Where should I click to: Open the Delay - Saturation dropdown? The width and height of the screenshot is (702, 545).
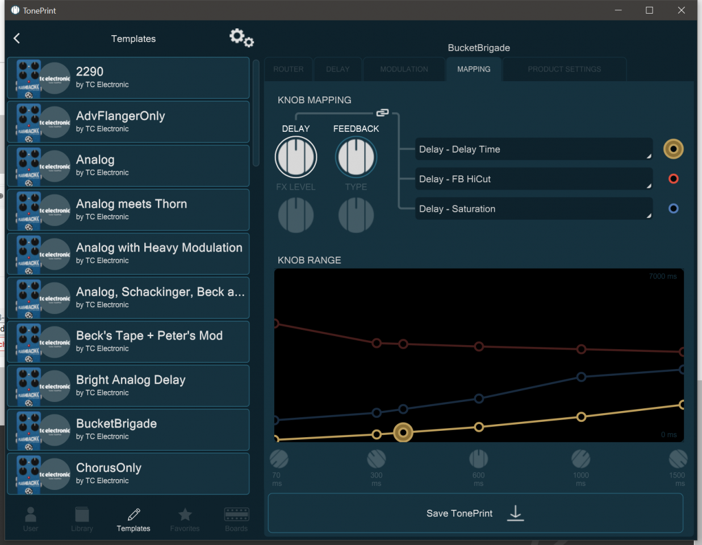[534, 208]
